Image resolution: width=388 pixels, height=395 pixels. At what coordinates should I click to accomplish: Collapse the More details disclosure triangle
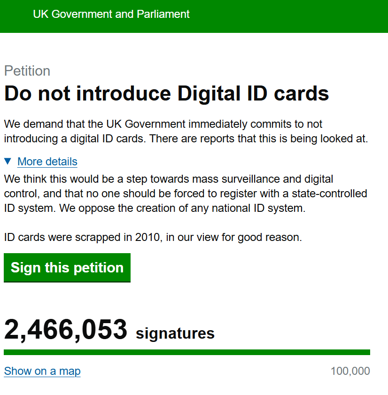point(8,162)
